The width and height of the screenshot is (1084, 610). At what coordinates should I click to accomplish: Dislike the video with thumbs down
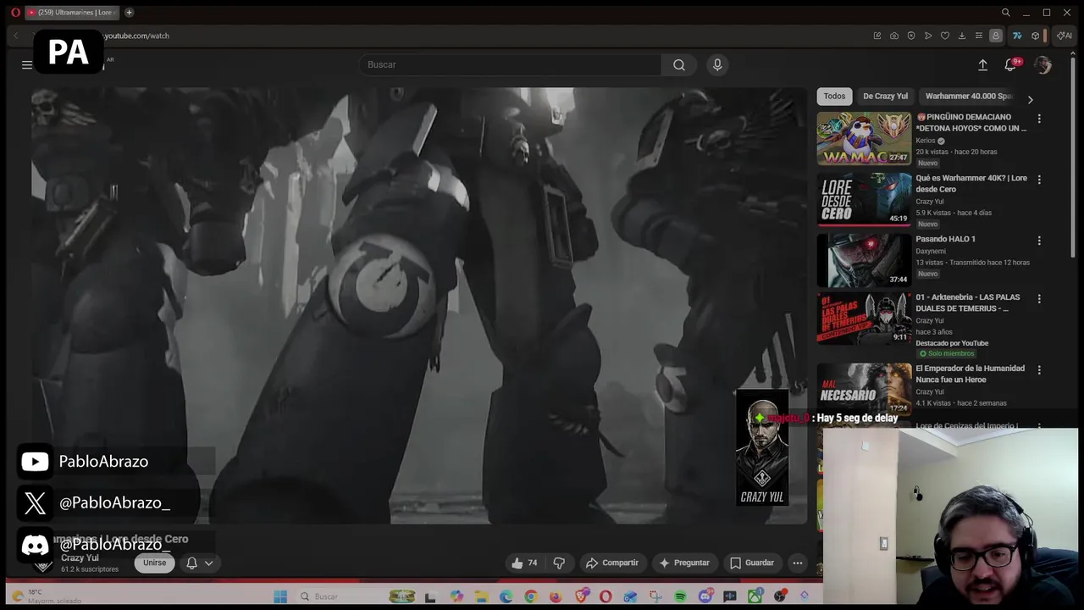[559, 563]
